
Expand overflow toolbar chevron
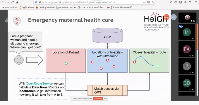pos(190,2)
